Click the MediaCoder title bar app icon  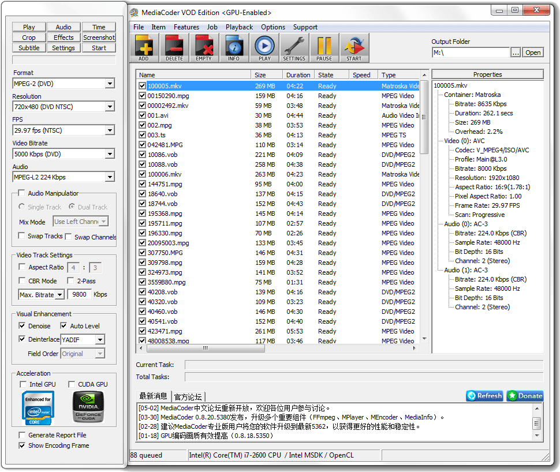[135, 13]
